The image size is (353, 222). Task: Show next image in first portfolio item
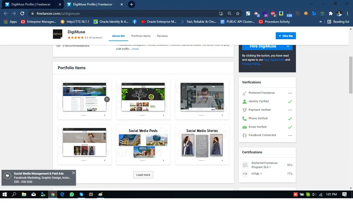point(107,99)
